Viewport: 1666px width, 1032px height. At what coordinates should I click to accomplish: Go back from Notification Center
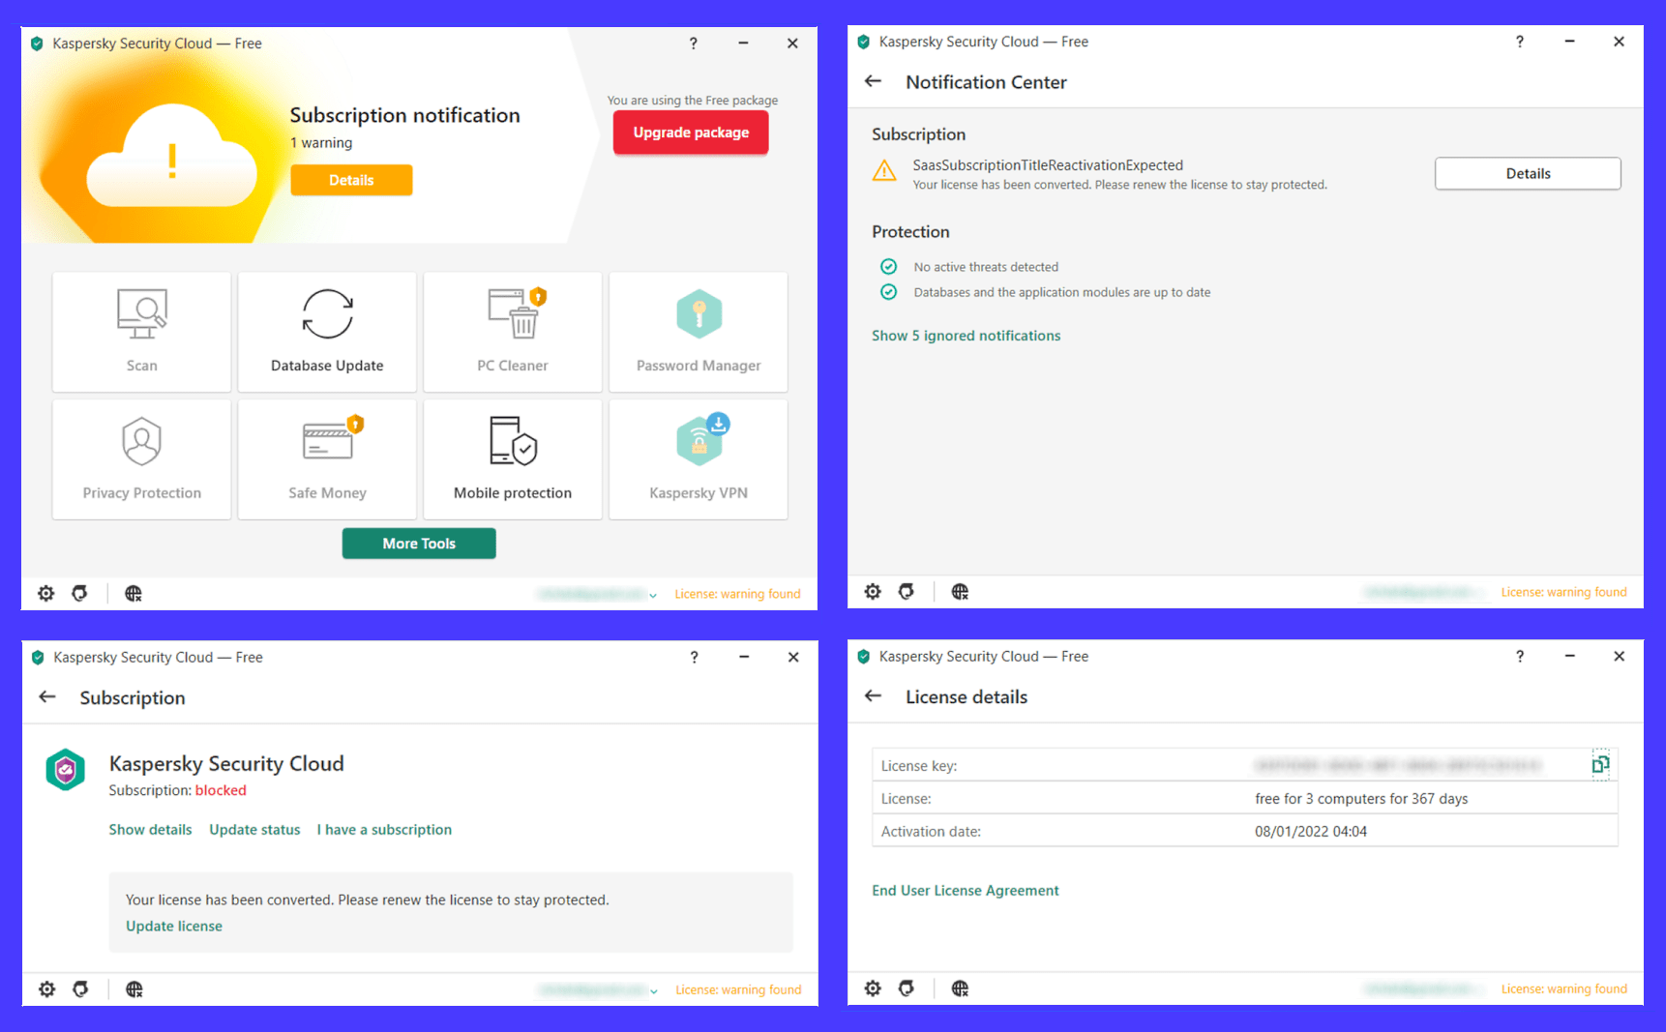[x=873, y=81]
